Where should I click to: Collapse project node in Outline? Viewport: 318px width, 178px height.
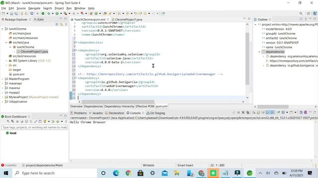coord(255,24)
